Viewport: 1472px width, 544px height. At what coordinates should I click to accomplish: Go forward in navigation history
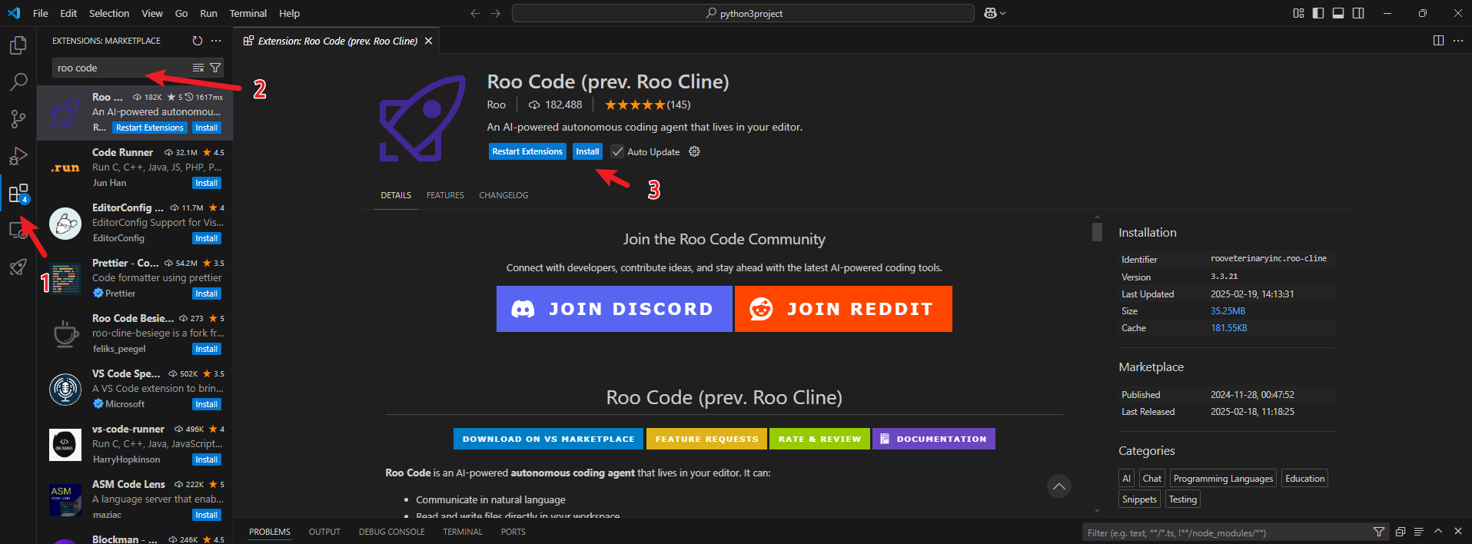(x=496, y=13)
